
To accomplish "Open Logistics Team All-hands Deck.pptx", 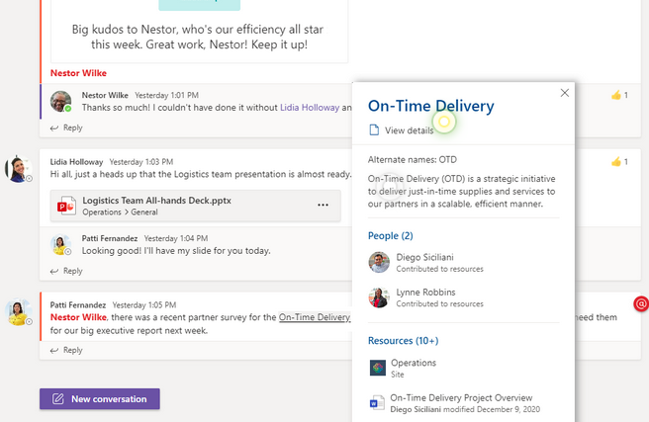I will click(157, 201).
